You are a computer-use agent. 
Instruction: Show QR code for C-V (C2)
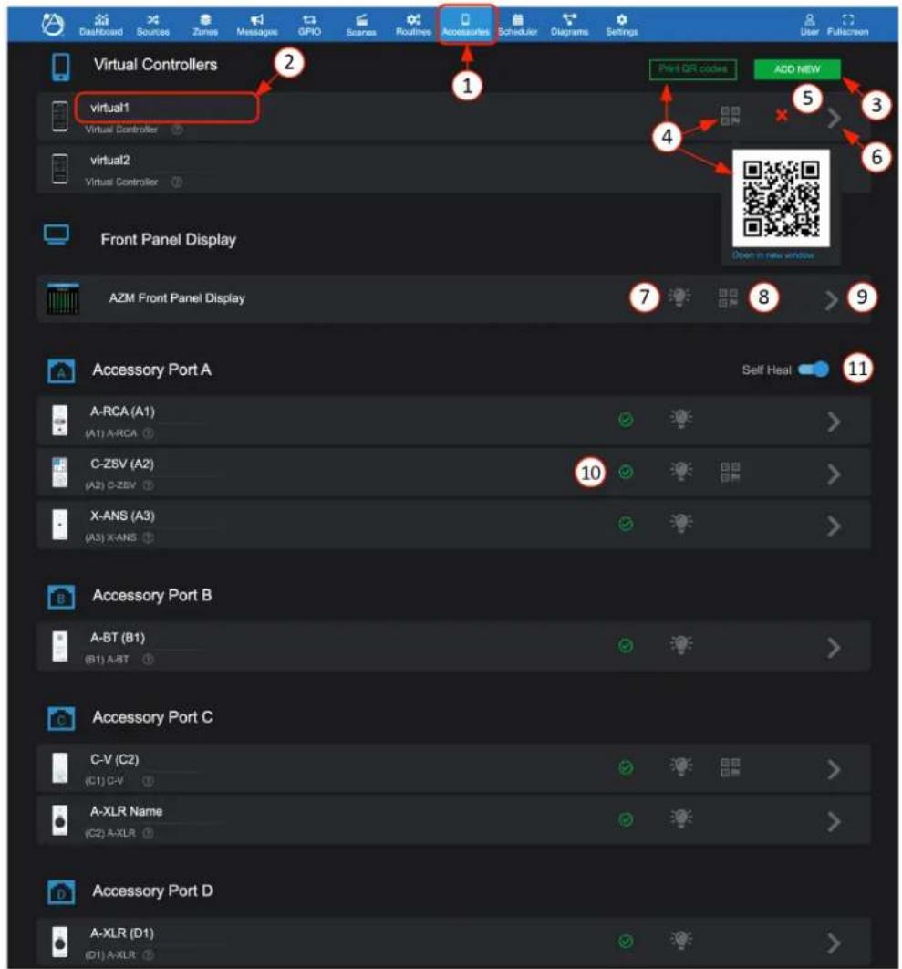click(730, 767)
